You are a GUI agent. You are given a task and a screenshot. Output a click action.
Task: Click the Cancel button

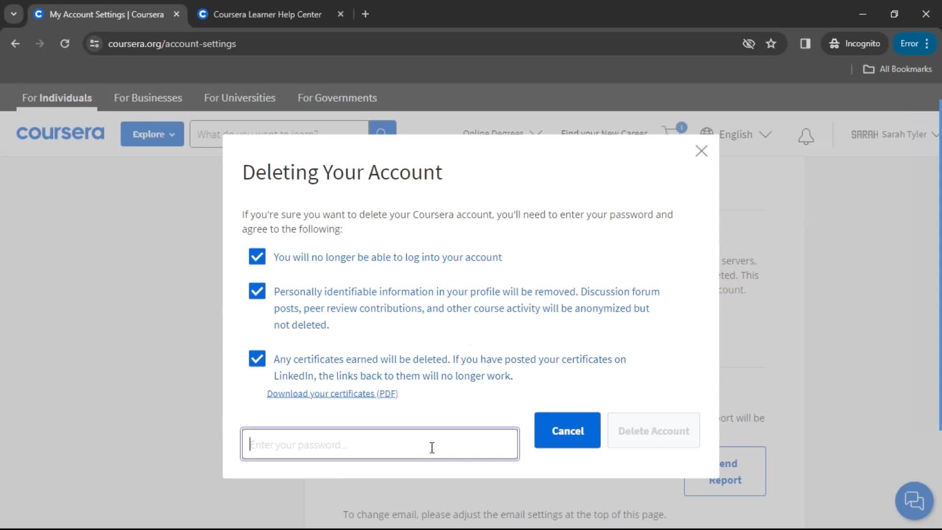point(567,430)
